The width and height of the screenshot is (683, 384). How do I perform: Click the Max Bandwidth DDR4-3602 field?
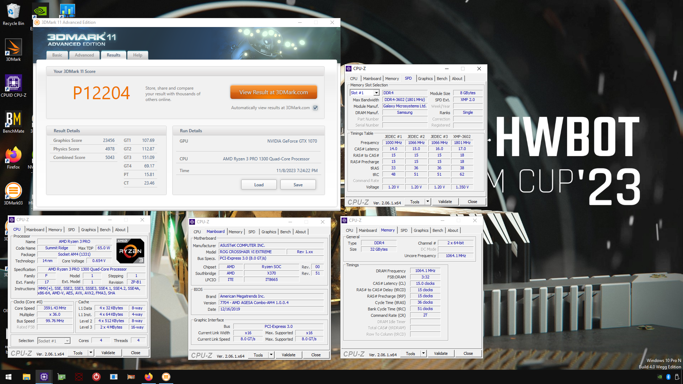point(405,100)
